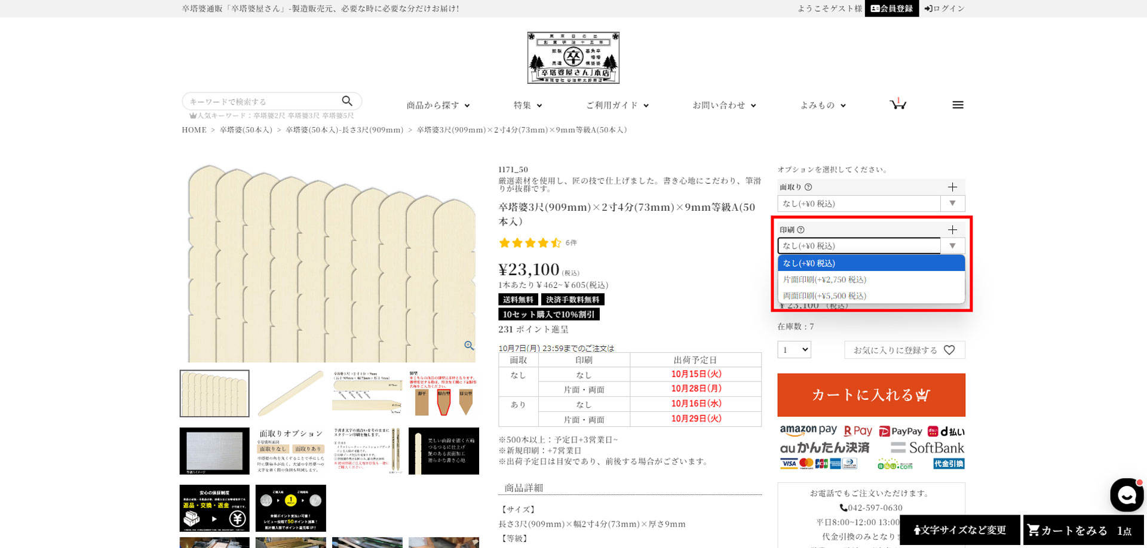
Task: Select first thumbnail of stacked sotoba
Action: click(x=214, y=393)
